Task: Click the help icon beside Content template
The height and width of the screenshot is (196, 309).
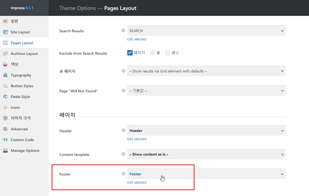Action: point(123,154)
